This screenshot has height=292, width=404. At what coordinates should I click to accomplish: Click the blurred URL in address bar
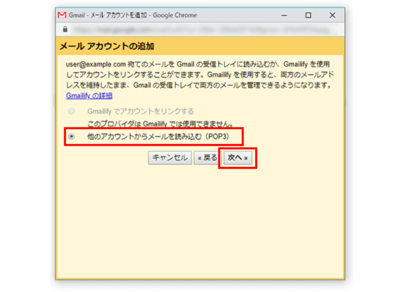(x=202, y=30)
